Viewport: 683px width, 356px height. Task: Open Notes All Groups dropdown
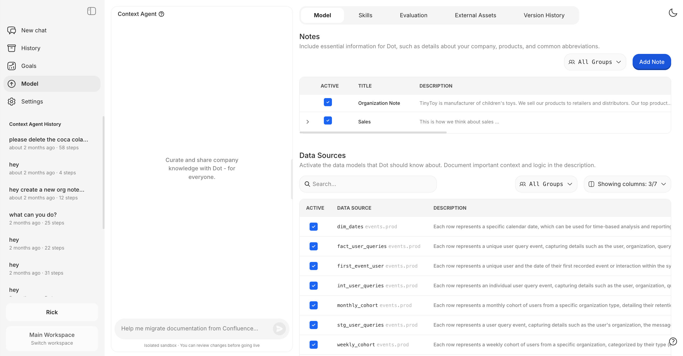pos(595,62)
